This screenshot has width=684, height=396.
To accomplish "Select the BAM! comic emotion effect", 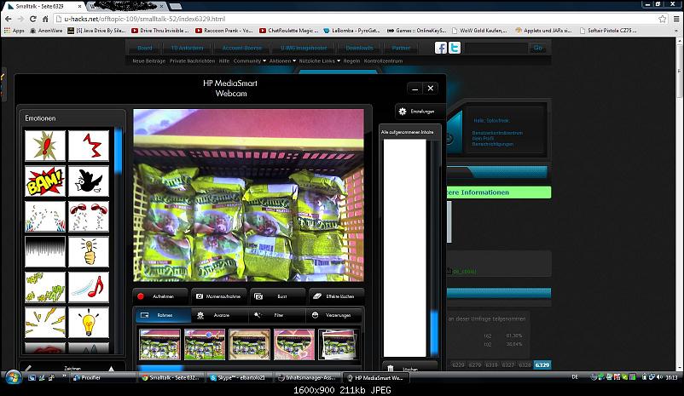I will click(x=44, y=181).
